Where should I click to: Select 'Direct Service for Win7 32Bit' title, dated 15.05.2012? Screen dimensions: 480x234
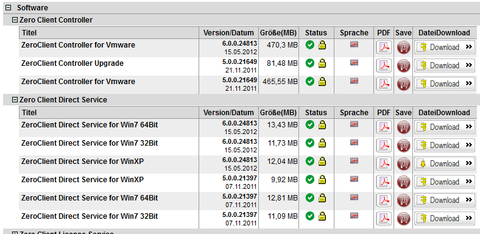click(90, 143)
